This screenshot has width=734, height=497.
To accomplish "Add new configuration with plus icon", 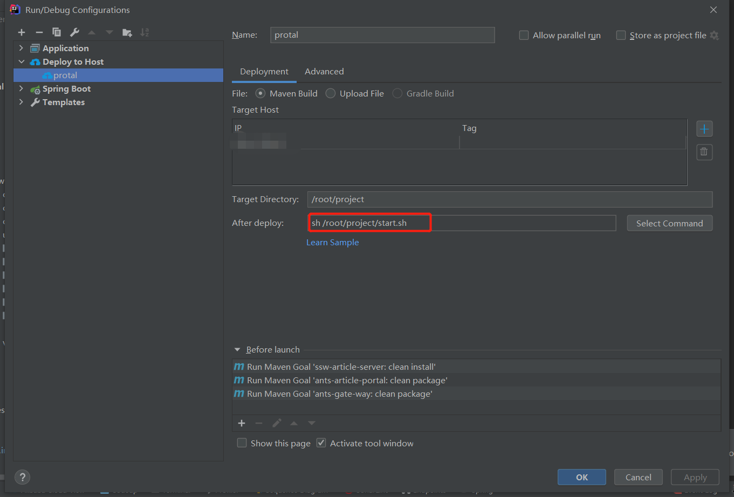I will tap(22, 32).
